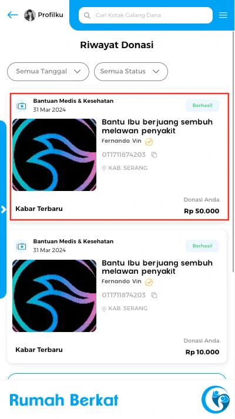Screen dimensions: 235x419
Task: Click the Berhasil status badge, first card
Action: pos(203,105)
